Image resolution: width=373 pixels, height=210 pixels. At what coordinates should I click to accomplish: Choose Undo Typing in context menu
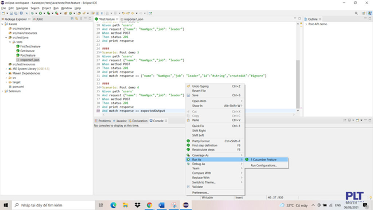click(215, 86)
